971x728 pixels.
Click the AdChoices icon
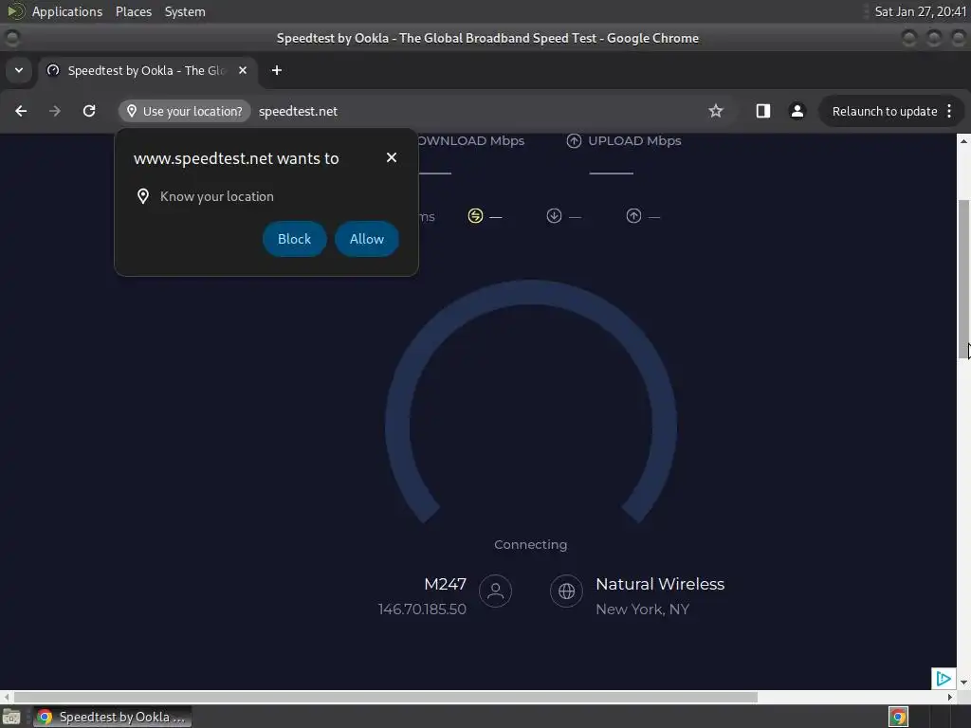(x=944, y=679)
